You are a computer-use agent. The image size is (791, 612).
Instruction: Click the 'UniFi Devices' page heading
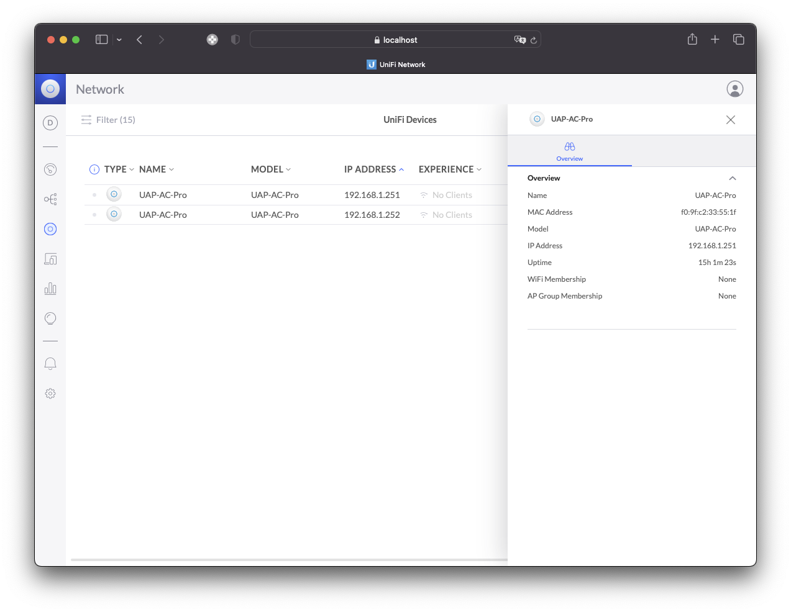[x=410, y=120]
